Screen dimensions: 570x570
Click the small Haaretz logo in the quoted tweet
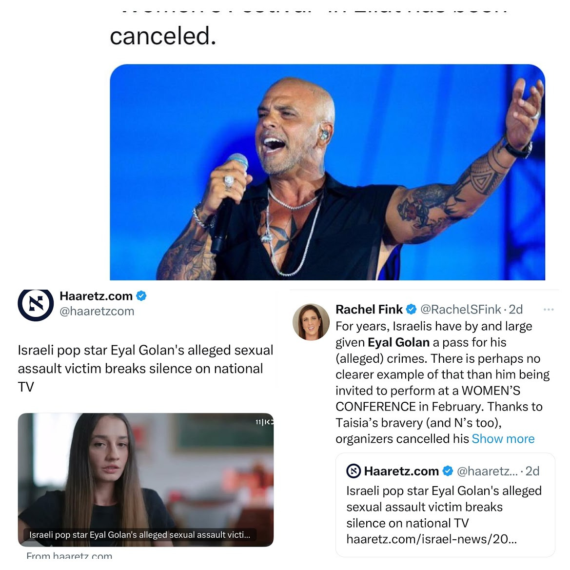pyautogui.click(x=354, y=471)
